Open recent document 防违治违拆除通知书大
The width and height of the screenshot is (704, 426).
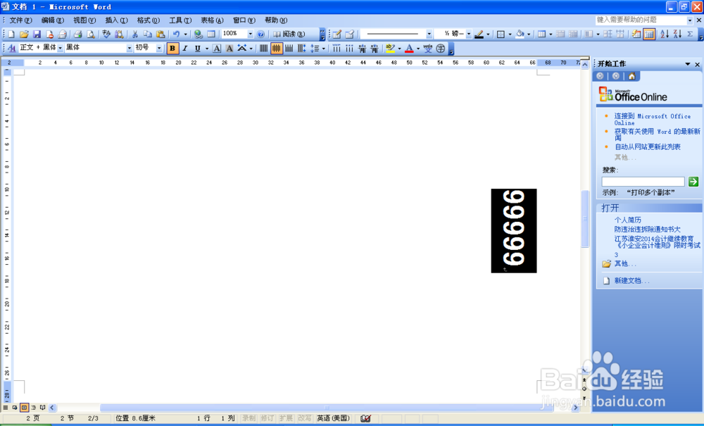coord(648,229)
